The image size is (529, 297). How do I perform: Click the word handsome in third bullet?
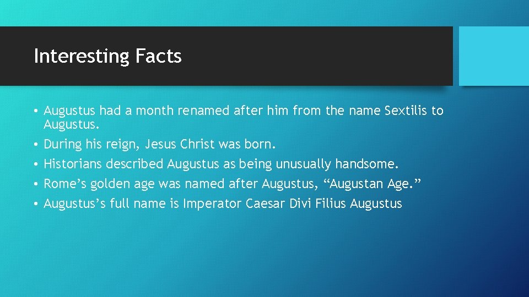tap(367, 164)
